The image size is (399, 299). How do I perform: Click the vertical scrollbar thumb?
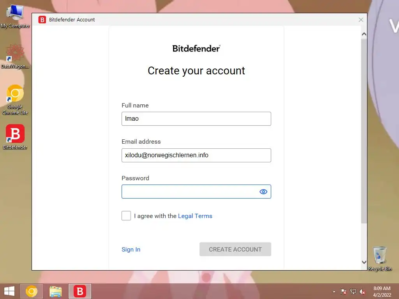364,131
